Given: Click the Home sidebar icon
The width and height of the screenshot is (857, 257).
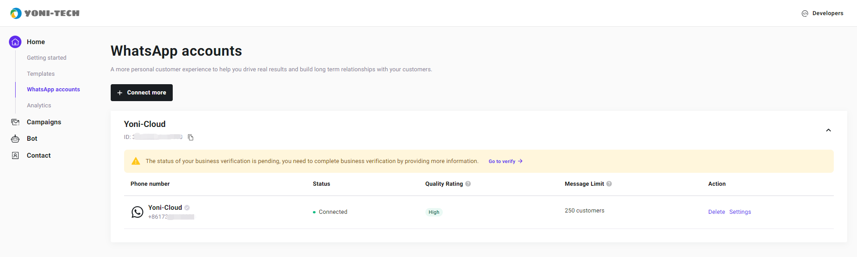Looking at the screenshot, I should (x=15, y=42).
